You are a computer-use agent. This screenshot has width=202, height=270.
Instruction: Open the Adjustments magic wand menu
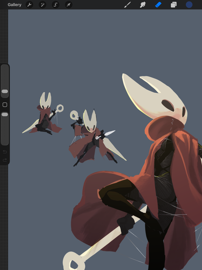(x=42, y=5)
